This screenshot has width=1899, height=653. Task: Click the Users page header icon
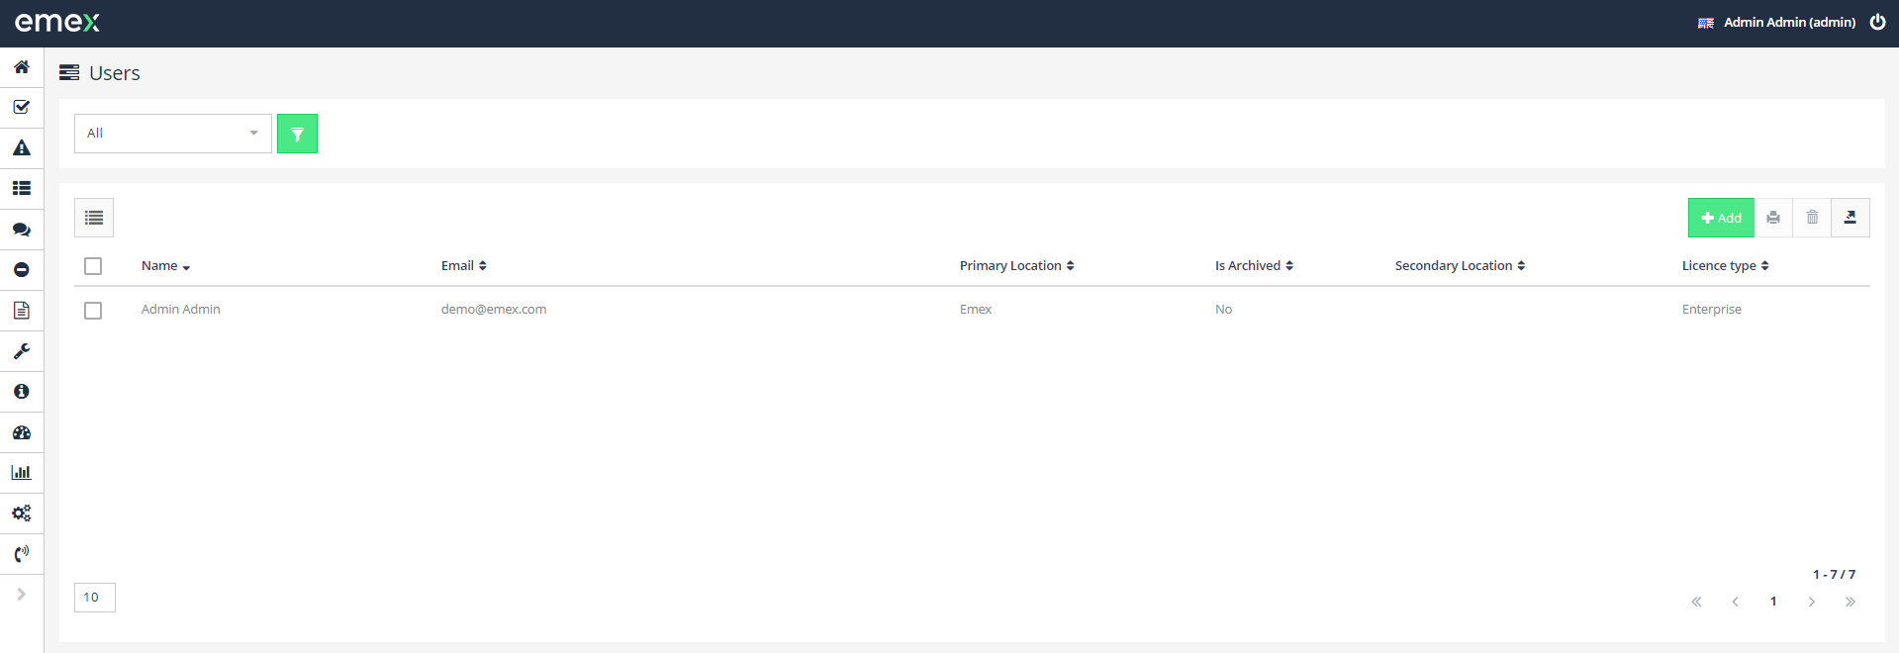[x=69, y=72]
